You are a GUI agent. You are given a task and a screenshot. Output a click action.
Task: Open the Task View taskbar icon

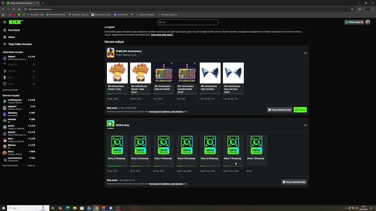pyautogui.click(x=53, y=208)
